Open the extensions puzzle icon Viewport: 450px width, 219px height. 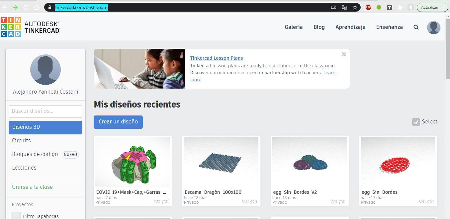[x=400, y=7]
